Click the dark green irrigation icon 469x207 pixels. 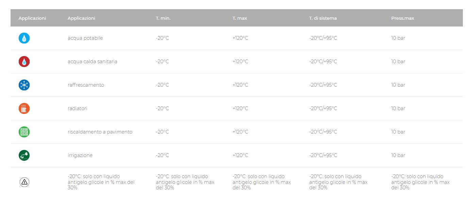(24, 155)
